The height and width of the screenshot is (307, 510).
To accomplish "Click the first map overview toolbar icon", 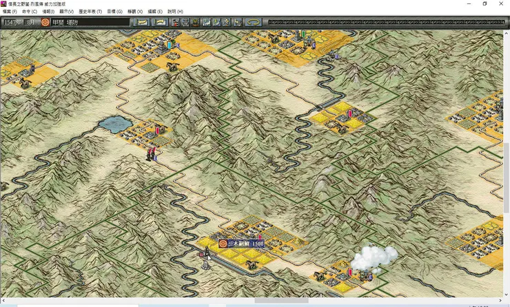I will 207,22.
